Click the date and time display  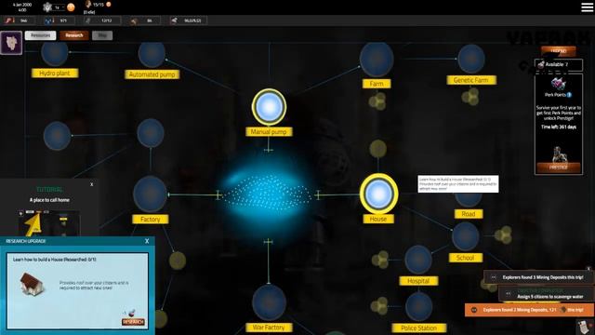point(22,7)
